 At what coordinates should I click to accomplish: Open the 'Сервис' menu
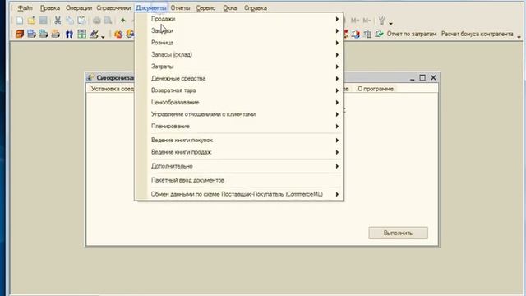[205, 7]
